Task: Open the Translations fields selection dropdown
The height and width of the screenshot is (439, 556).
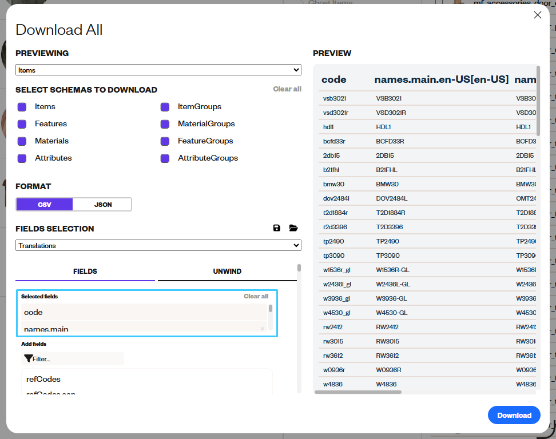Action: point(158,245)
